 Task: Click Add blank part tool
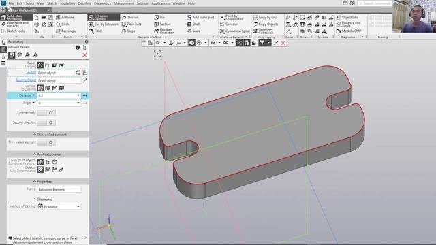click(202, 17)
